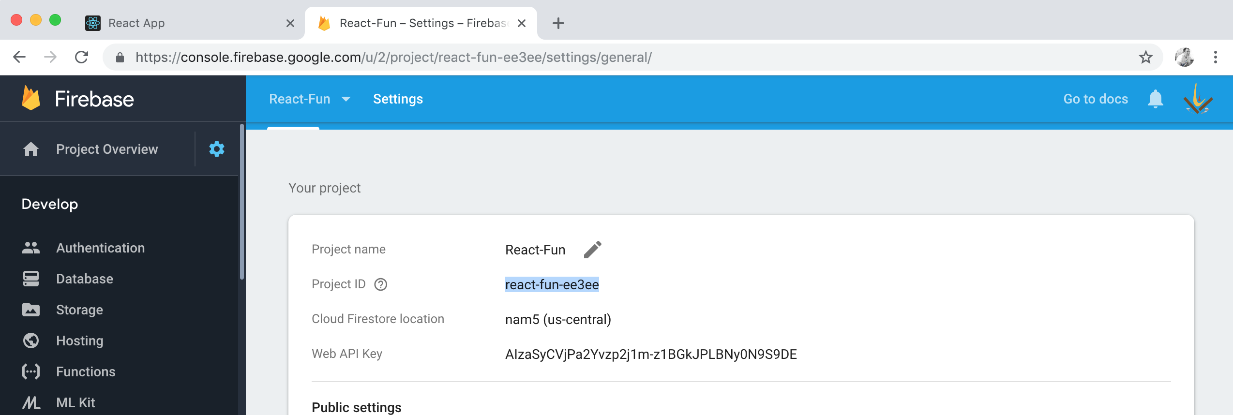Go to Project Overview
Image resolution: width=1233 pixels, height=415 pixels.
(107, 149)
